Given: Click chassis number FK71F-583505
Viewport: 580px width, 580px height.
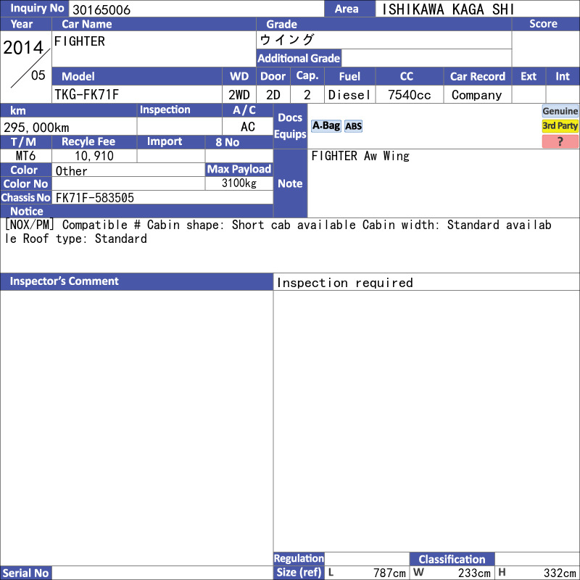Looking at the screenshot, I should click(x=95, y=198).
